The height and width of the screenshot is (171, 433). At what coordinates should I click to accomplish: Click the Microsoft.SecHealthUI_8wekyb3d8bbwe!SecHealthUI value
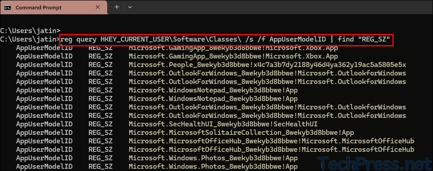[x=223, y=124]
